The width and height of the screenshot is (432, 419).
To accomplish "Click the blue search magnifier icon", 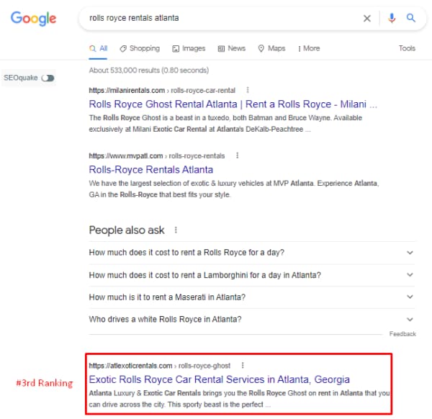I will click(x=411, y=18).
